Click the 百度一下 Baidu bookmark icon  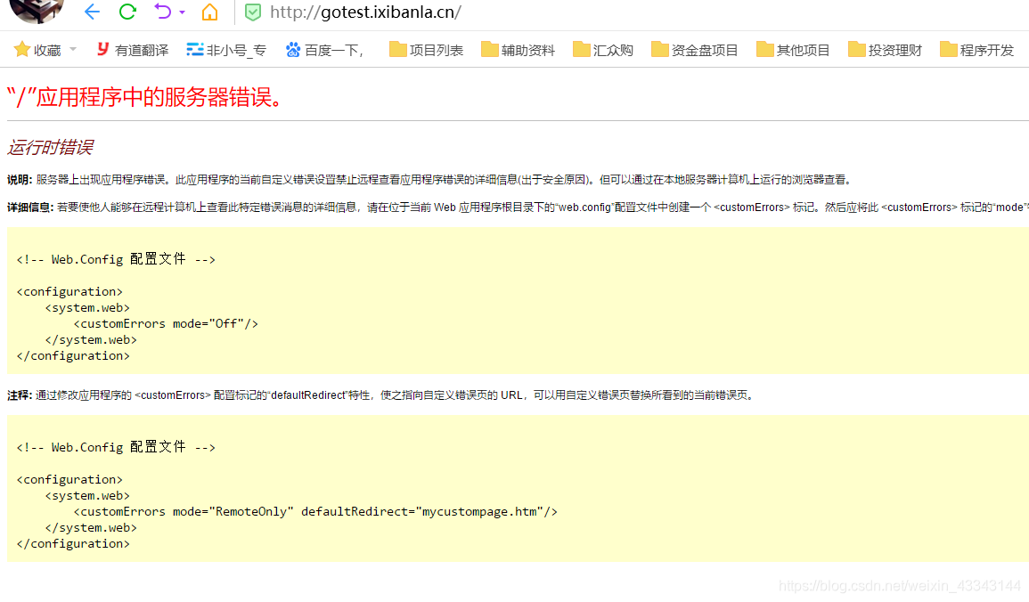[292, 50]
